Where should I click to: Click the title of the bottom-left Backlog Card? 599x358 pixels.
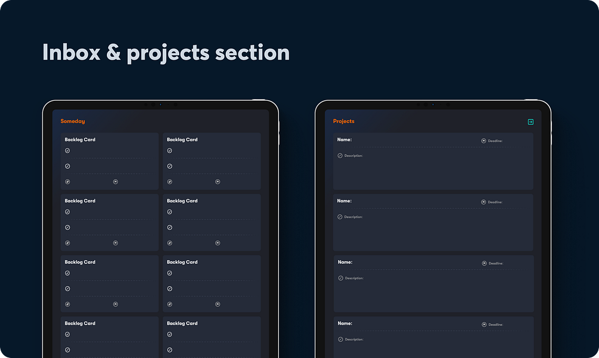click(80, 323)
